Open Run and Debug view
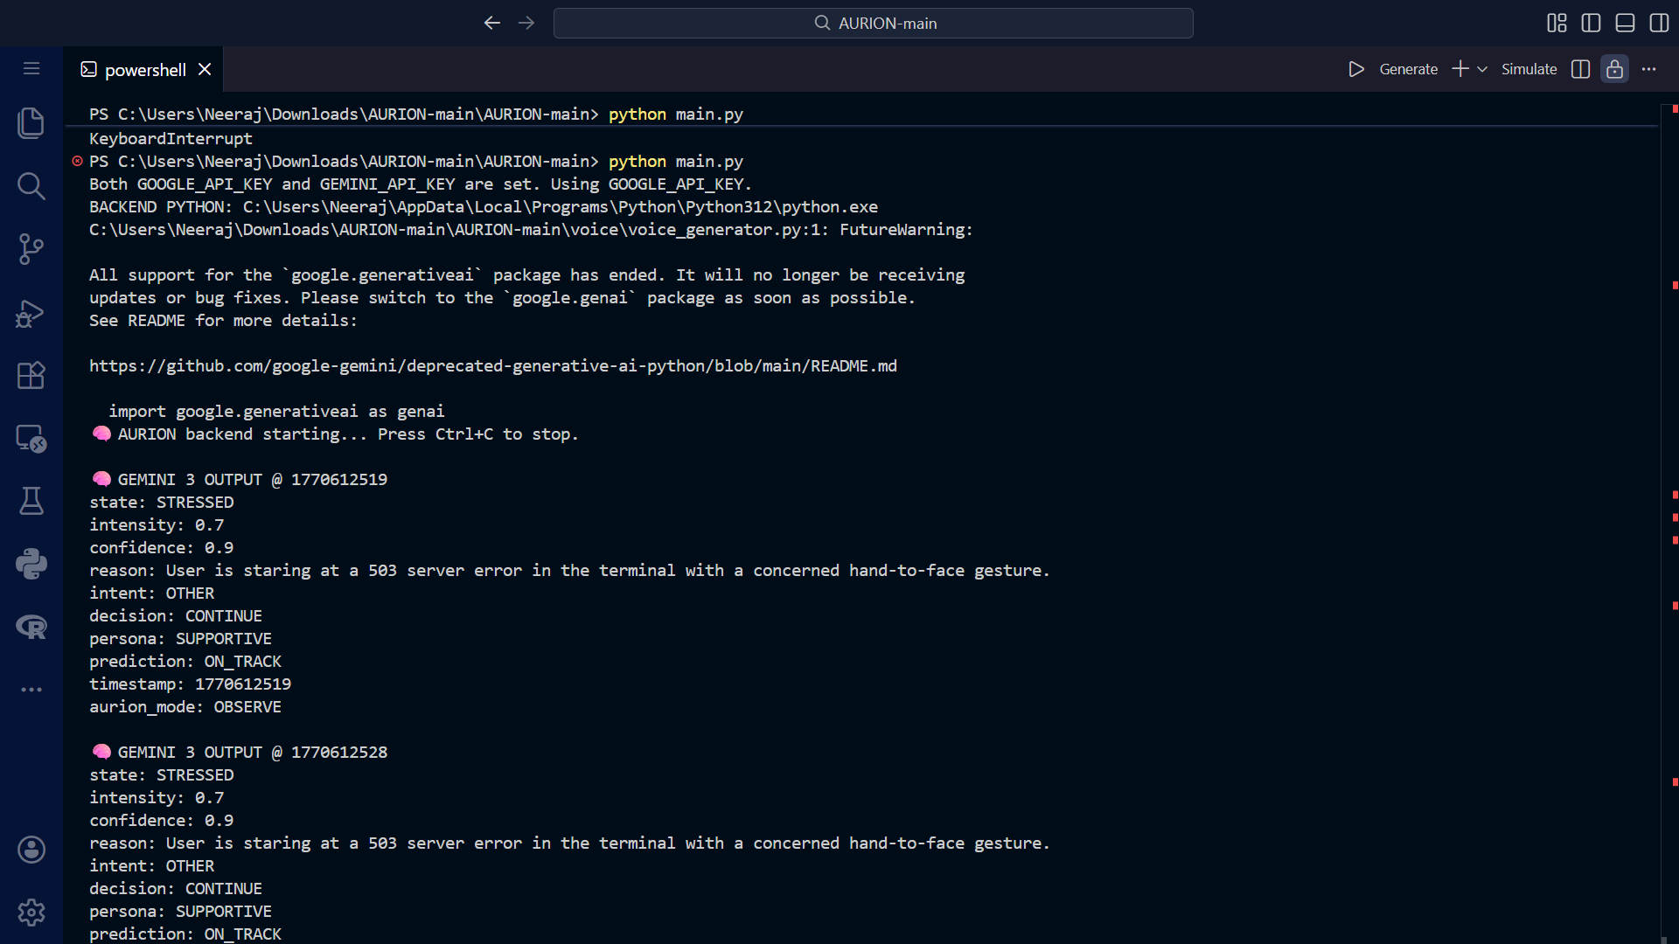The image size is (1679, 944). [x=31, y=313]
